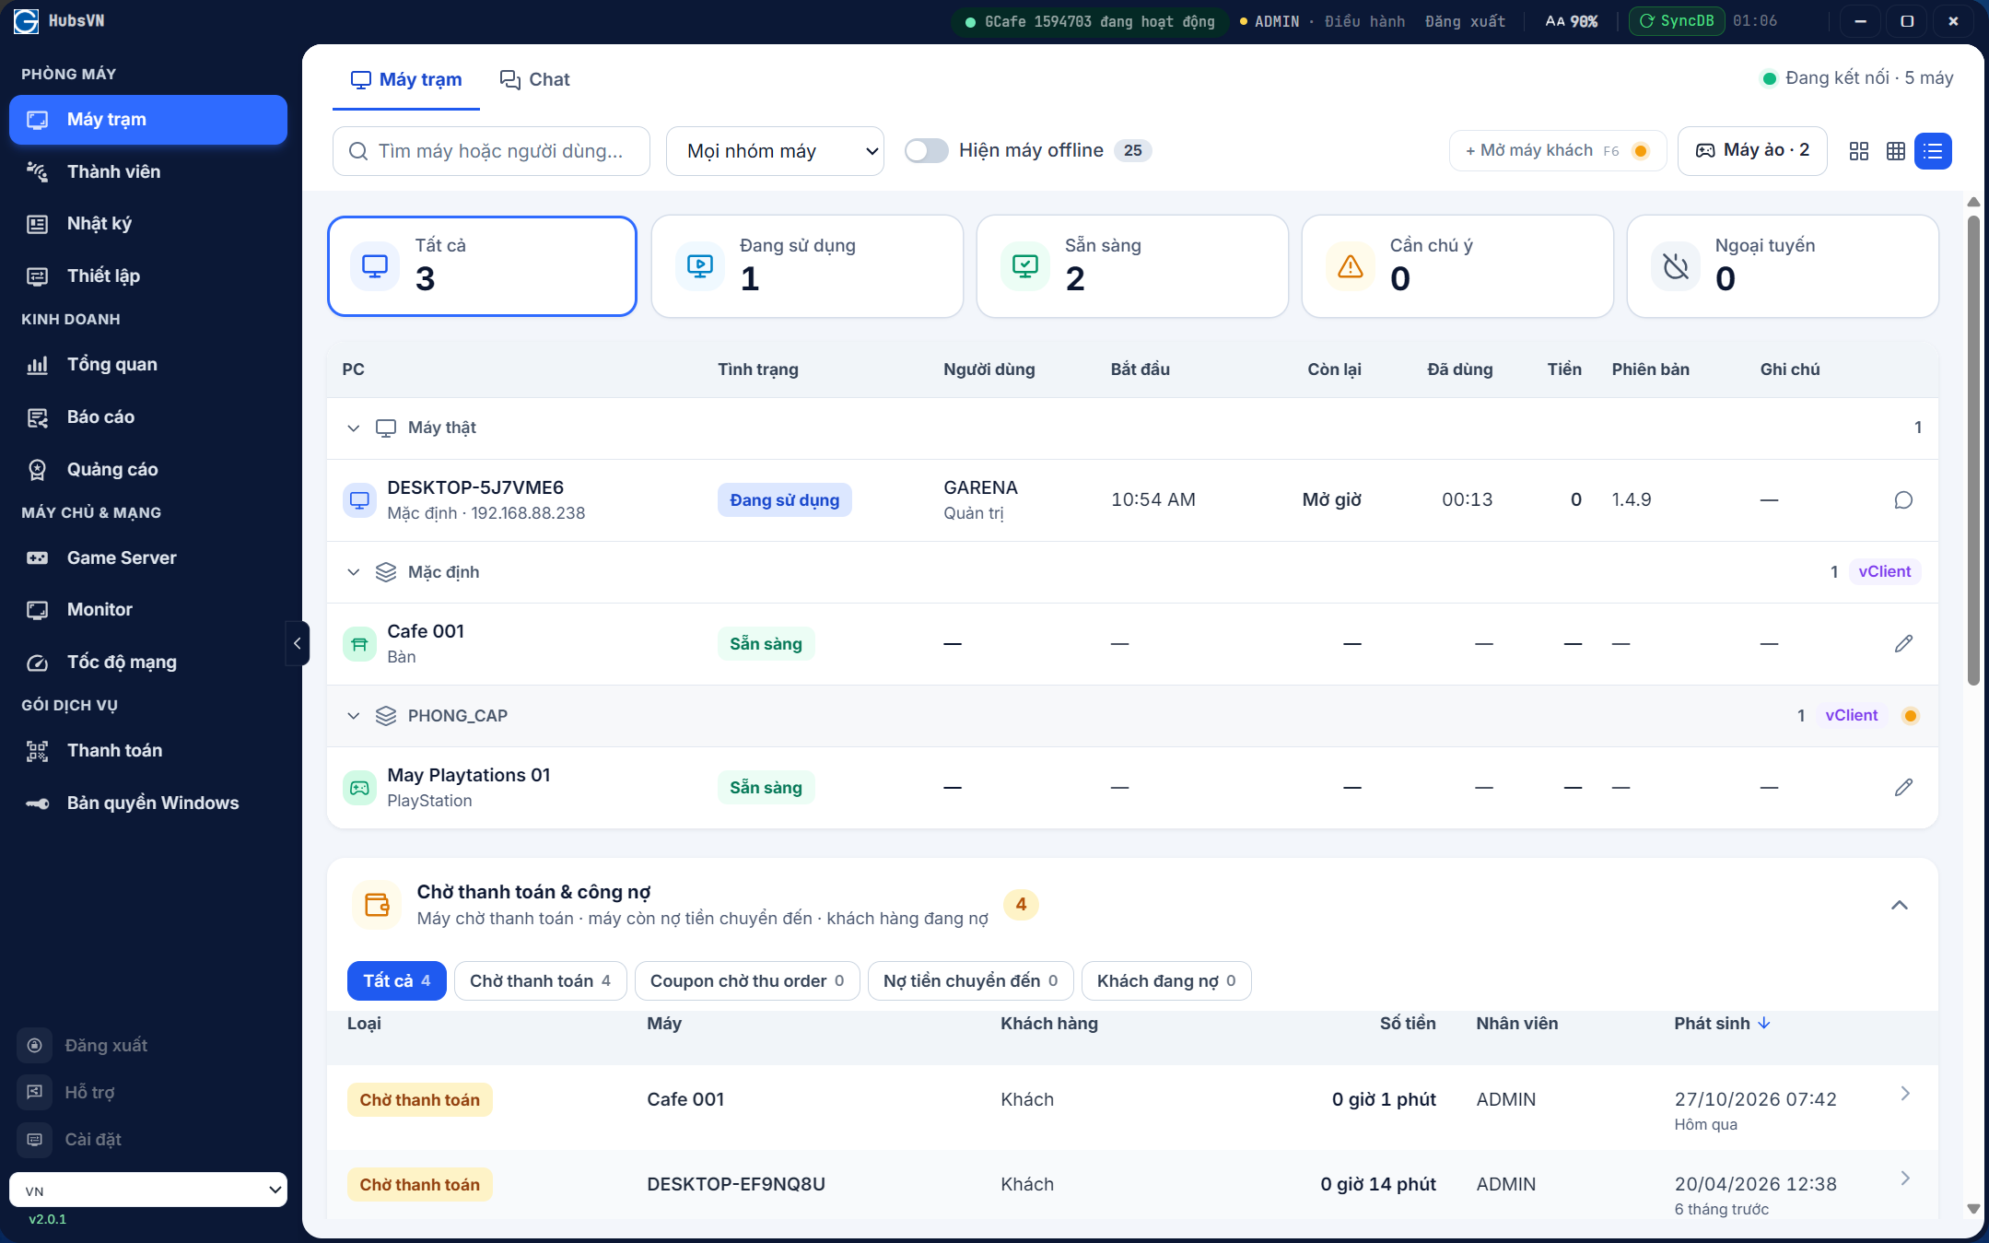Collapse Máy thật group
The height and width of the screenshot is (1243, 1989).
[353, 428]
